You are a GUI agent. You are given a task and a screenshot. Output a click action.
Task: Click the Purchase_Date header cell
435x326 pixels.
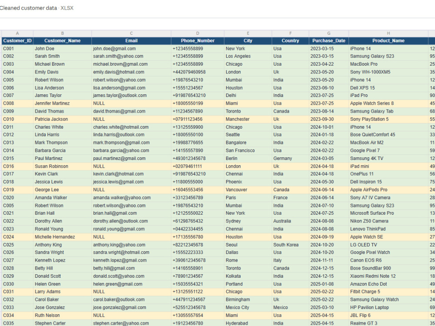tap(329, 41)
